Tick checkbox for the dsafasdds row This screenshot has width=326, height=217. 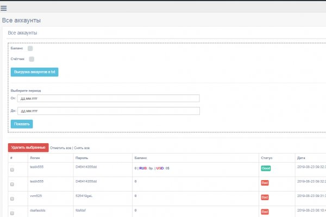(12, 213)
